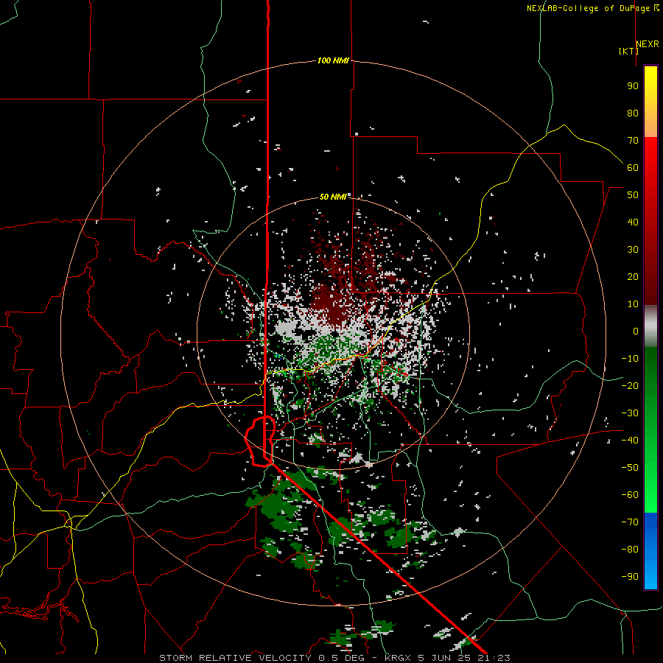Click the 40 value on velocity scale
This screenshot has height=663, width=663.
(633, 222)
